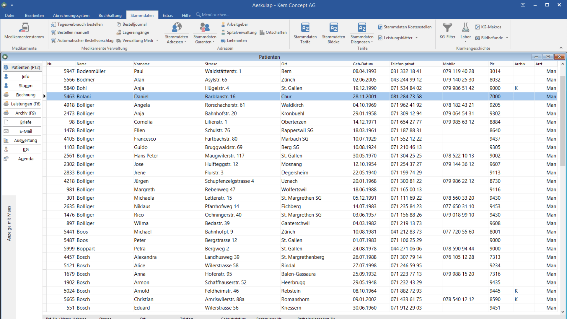567x319 pixels.
Task: Open the Bildbefunde dropdown arrow
Action: [507, 38]
